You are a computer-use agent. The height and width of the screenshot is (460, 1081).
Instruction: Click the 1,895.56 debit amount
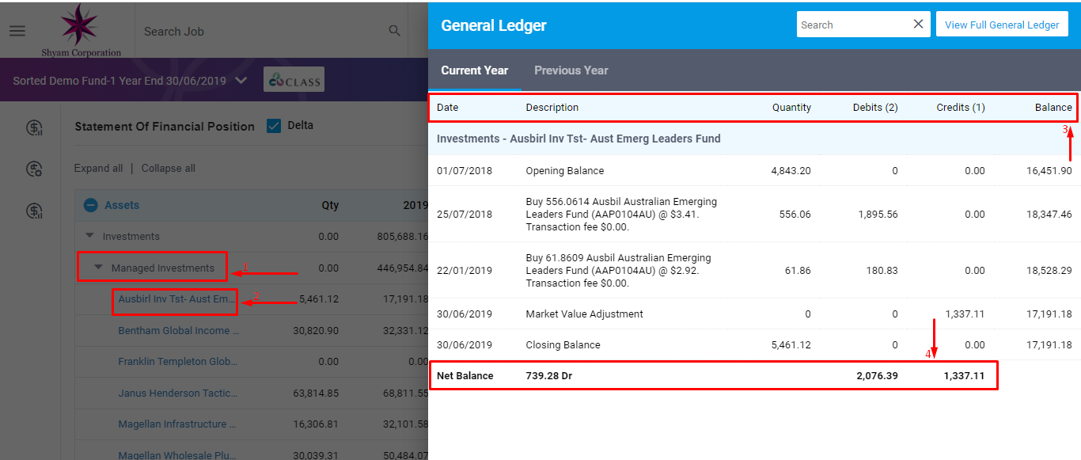tap(878, 214)
